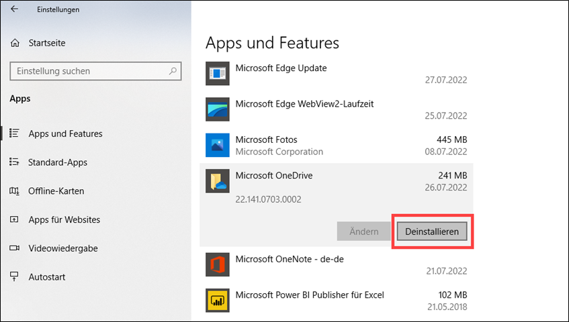Click the Apps für Websites icon
Viewport: 569px width, 322px height.
coord(14,219)
